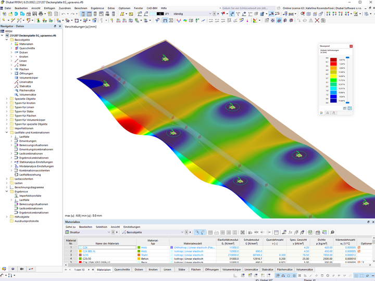Click the deformation result icon

click(179, 20)
